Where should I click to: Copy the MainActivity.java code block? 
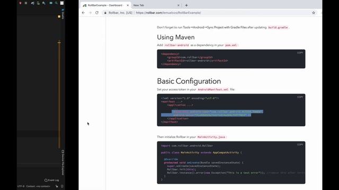[x=300, y=145]
